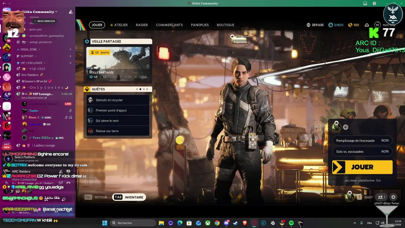
Task: Open game settings gear icon
Action: click(x=393, y=197)
